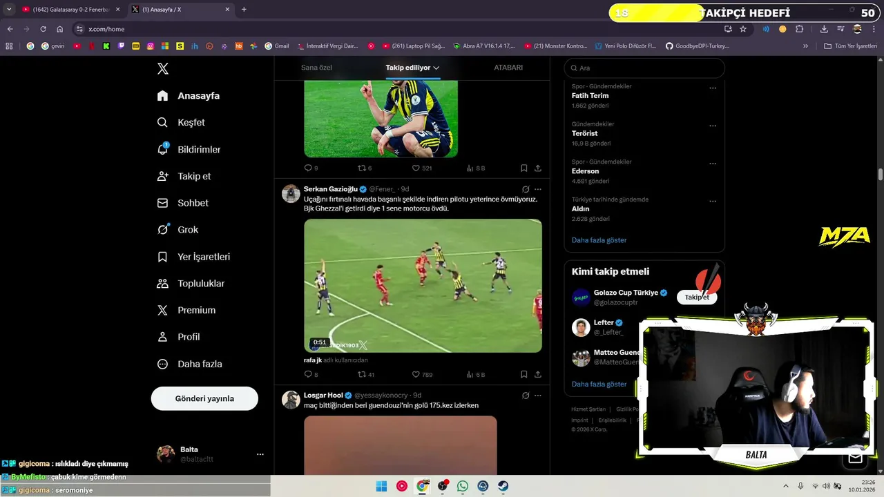Reply to the post with 9 replies
Image resolution: width=884 pixels, height=497 pixels.
[311, 168]
